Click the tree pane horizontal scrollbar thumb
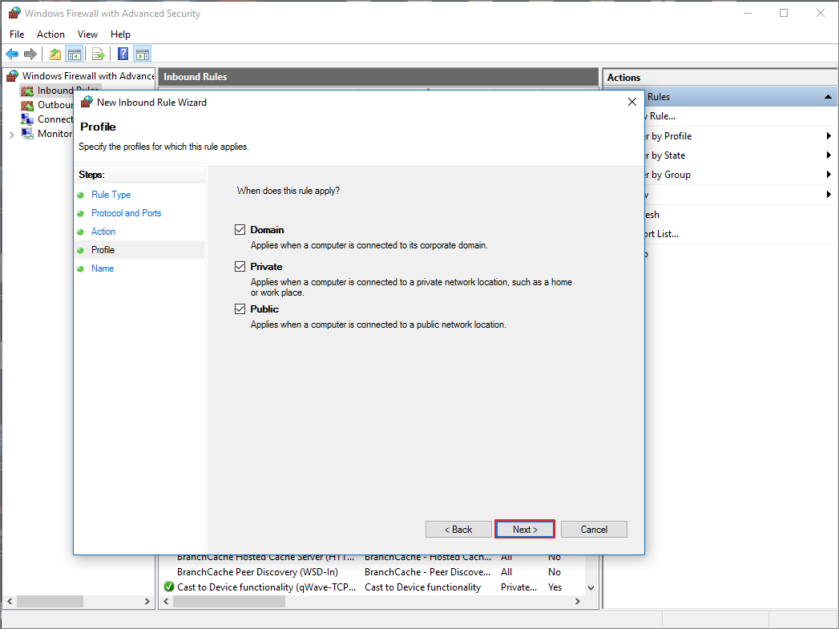Screen dimensions: 839x629 click(50, 602)
